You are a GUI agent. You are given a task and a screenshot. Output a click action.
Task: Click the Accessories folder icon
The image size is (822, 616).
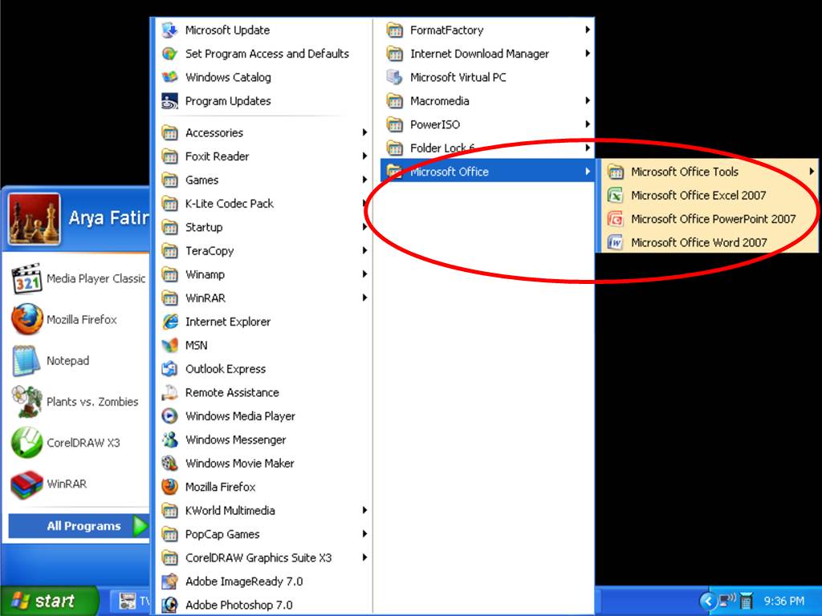pyautogui.click(x=169, y=132)
